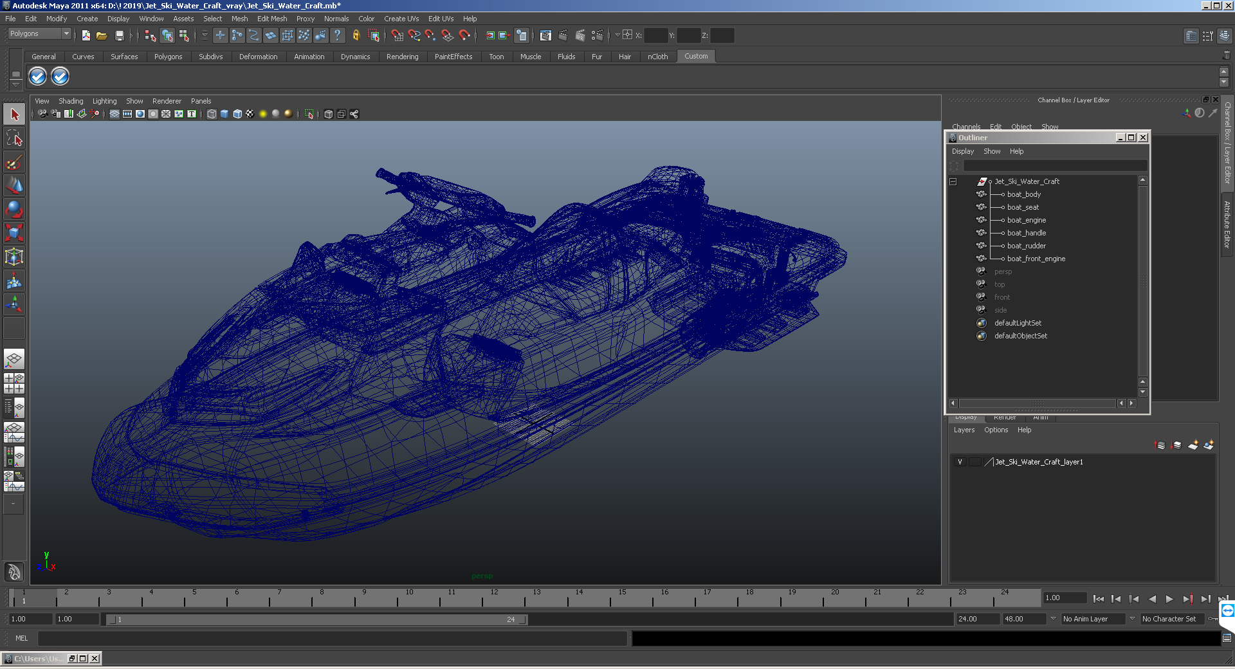This screenshot has height=669, width=1235.
Task: Select boat_front_engine in the Outliner
Action: [1036, 259]
